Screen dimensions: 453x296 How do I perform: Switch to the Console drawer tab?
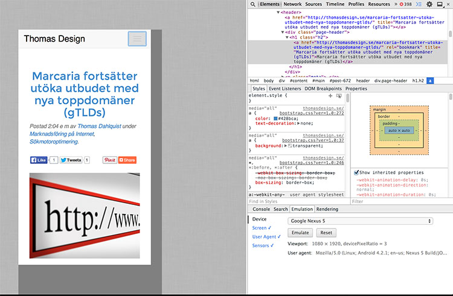point(261,209)
